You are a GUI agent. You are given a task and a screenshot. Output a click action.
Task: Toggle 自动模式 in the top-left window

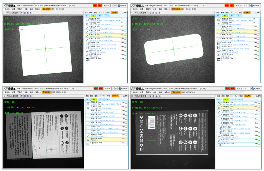[46, 9]
